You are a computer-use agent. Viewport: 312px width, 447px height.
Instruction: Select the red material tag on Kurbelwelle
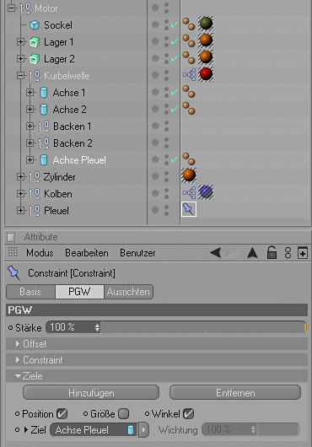click(206, 74)
